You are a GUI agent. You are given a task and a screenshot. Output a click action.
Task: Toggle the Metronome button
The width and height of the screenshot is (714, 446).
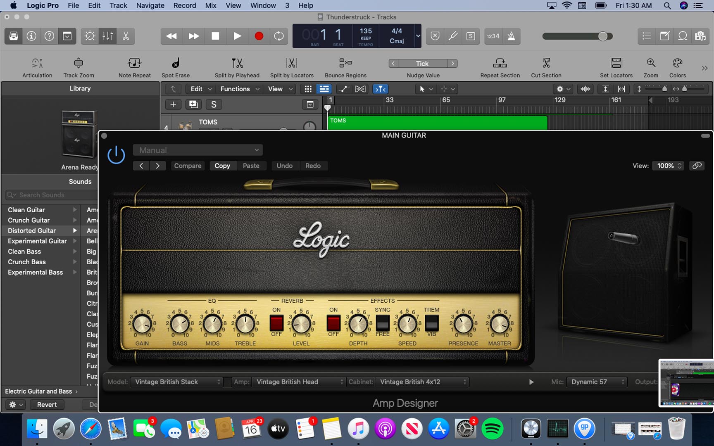[x=511, y=36]
